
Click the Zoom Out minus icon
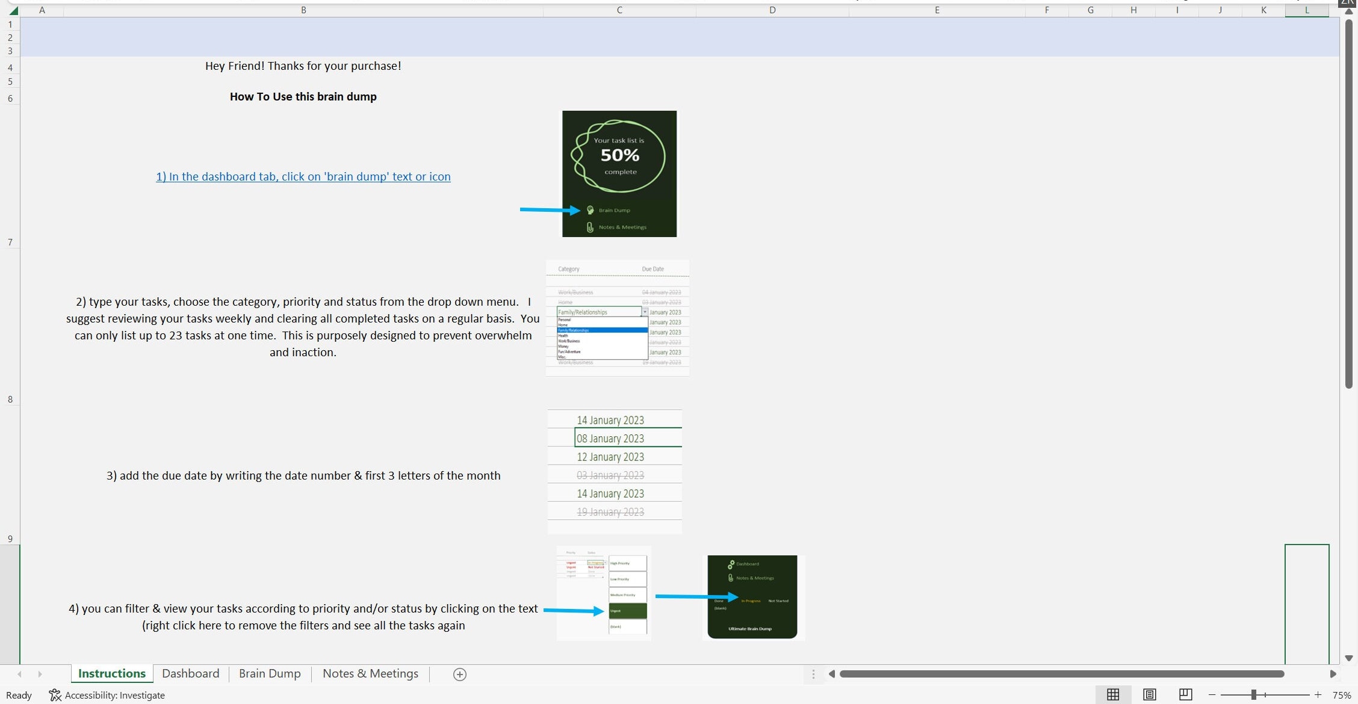point(1213,694)
